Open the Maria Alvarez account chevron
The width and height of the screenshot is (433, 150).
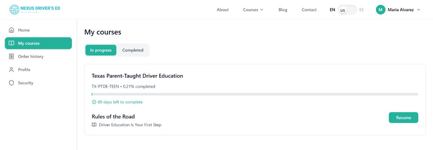(x=419, y=10)
